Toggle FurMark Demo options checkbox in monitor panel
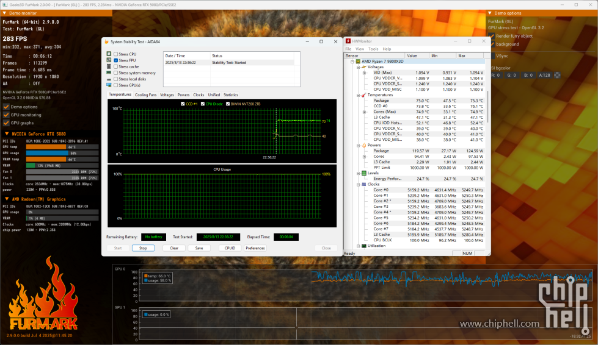The image size is (598, 345). 6,107
